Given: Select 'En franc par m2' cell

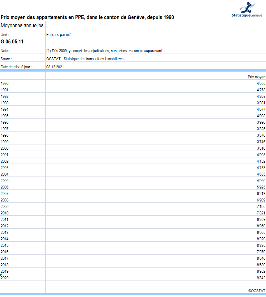Looking at the screenshot, I should 58,34.
